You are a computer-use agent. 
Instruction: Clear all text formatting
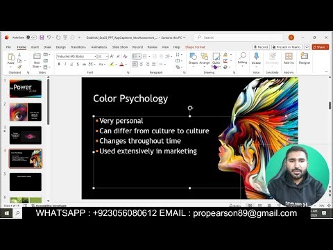(x=125, y=56)
